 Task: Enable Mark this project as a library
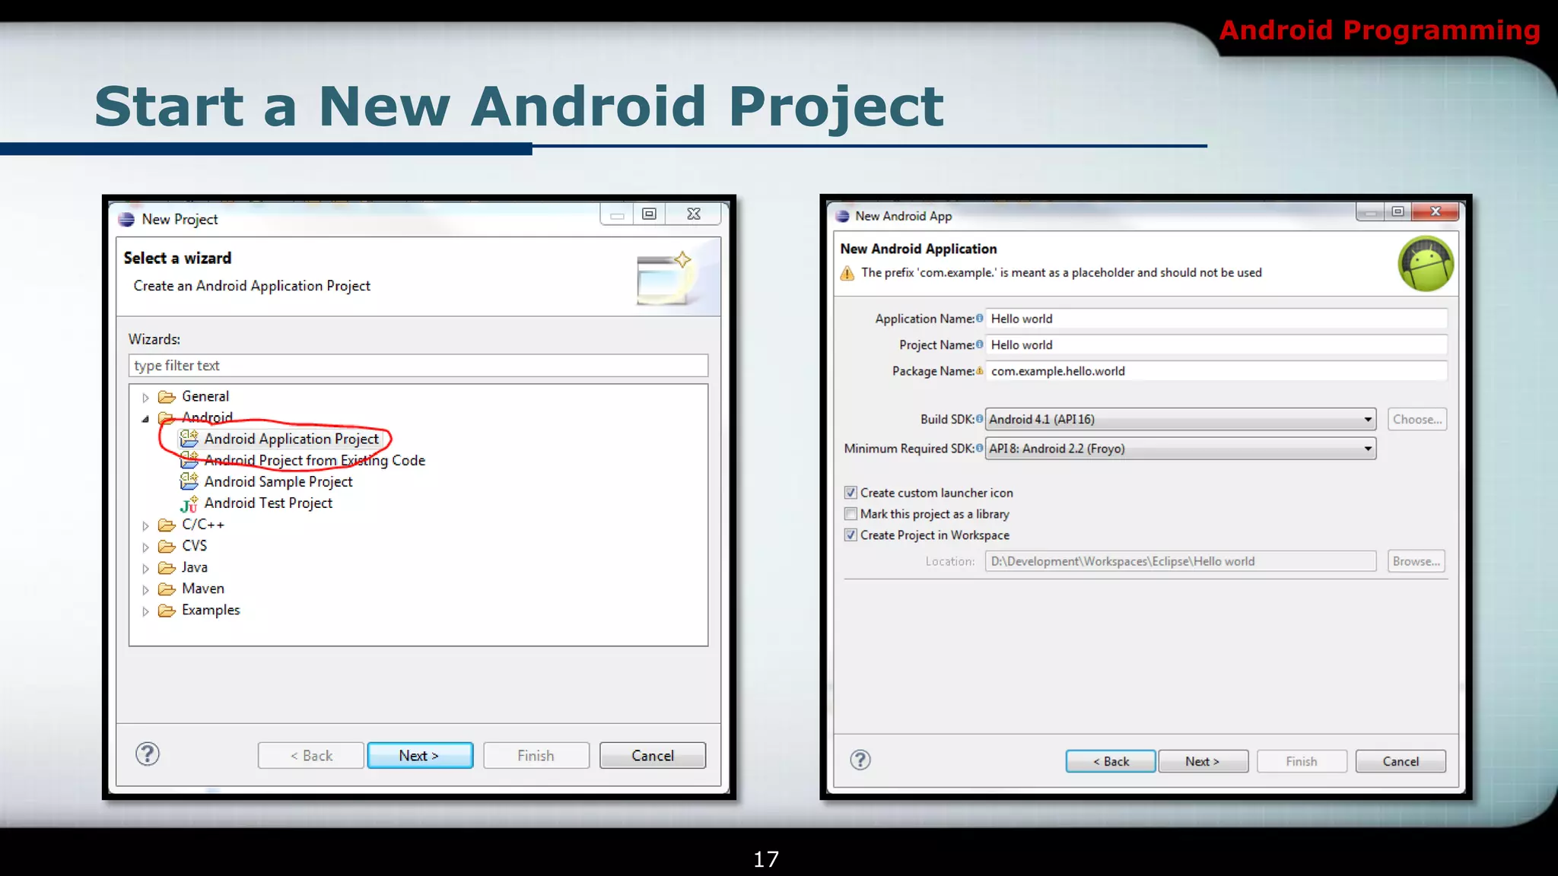[851, 514]
